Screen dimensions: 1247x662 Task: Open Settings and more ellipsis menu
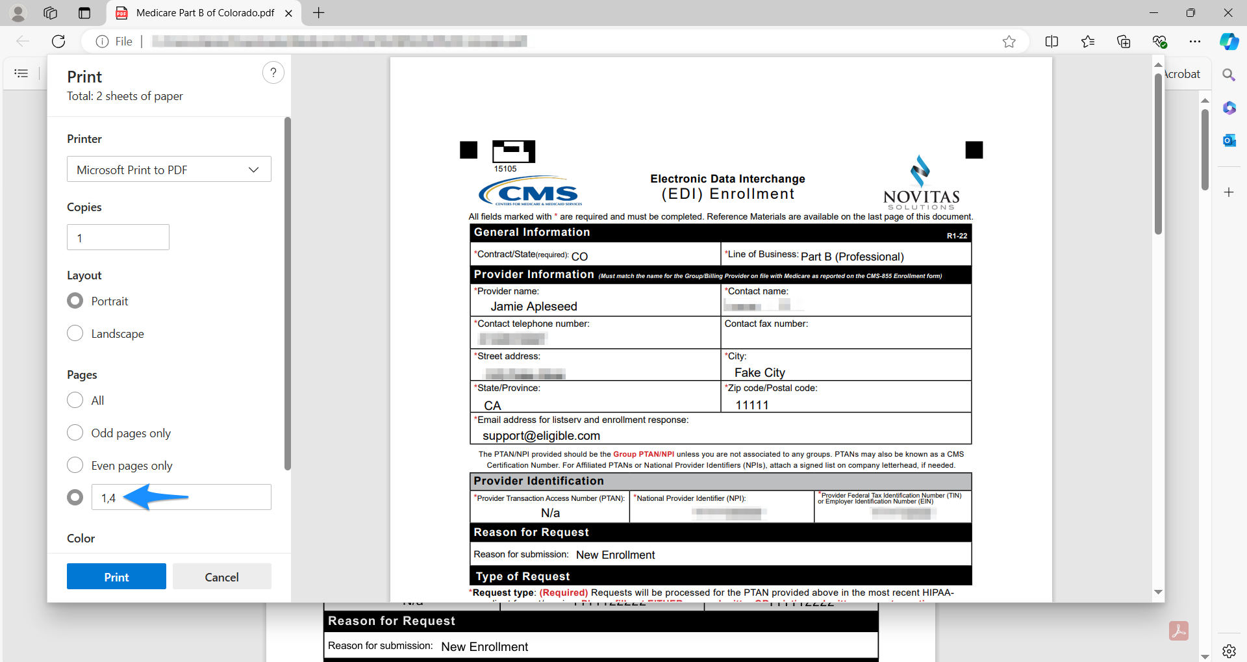1195,42
